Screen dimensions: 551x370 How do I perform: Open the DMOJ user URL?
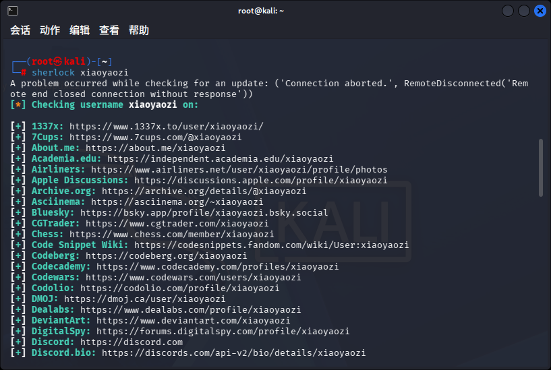pos(144,299)
